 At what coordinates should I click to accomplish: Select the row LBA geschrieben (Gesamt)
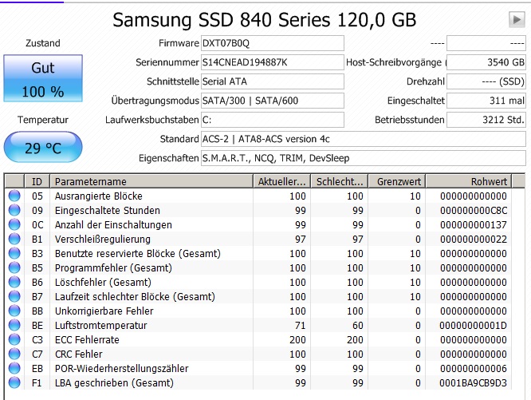258,382
